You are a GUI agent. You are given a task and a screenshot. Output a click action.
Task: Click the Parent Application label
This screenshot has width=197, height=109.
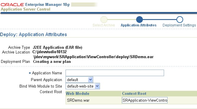point(46,80)
